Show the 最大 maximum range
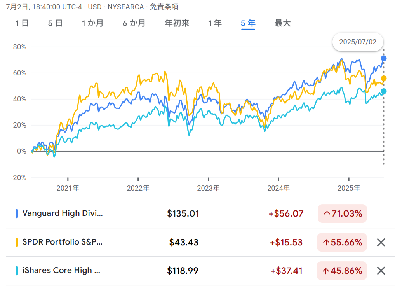 point(283,23)
